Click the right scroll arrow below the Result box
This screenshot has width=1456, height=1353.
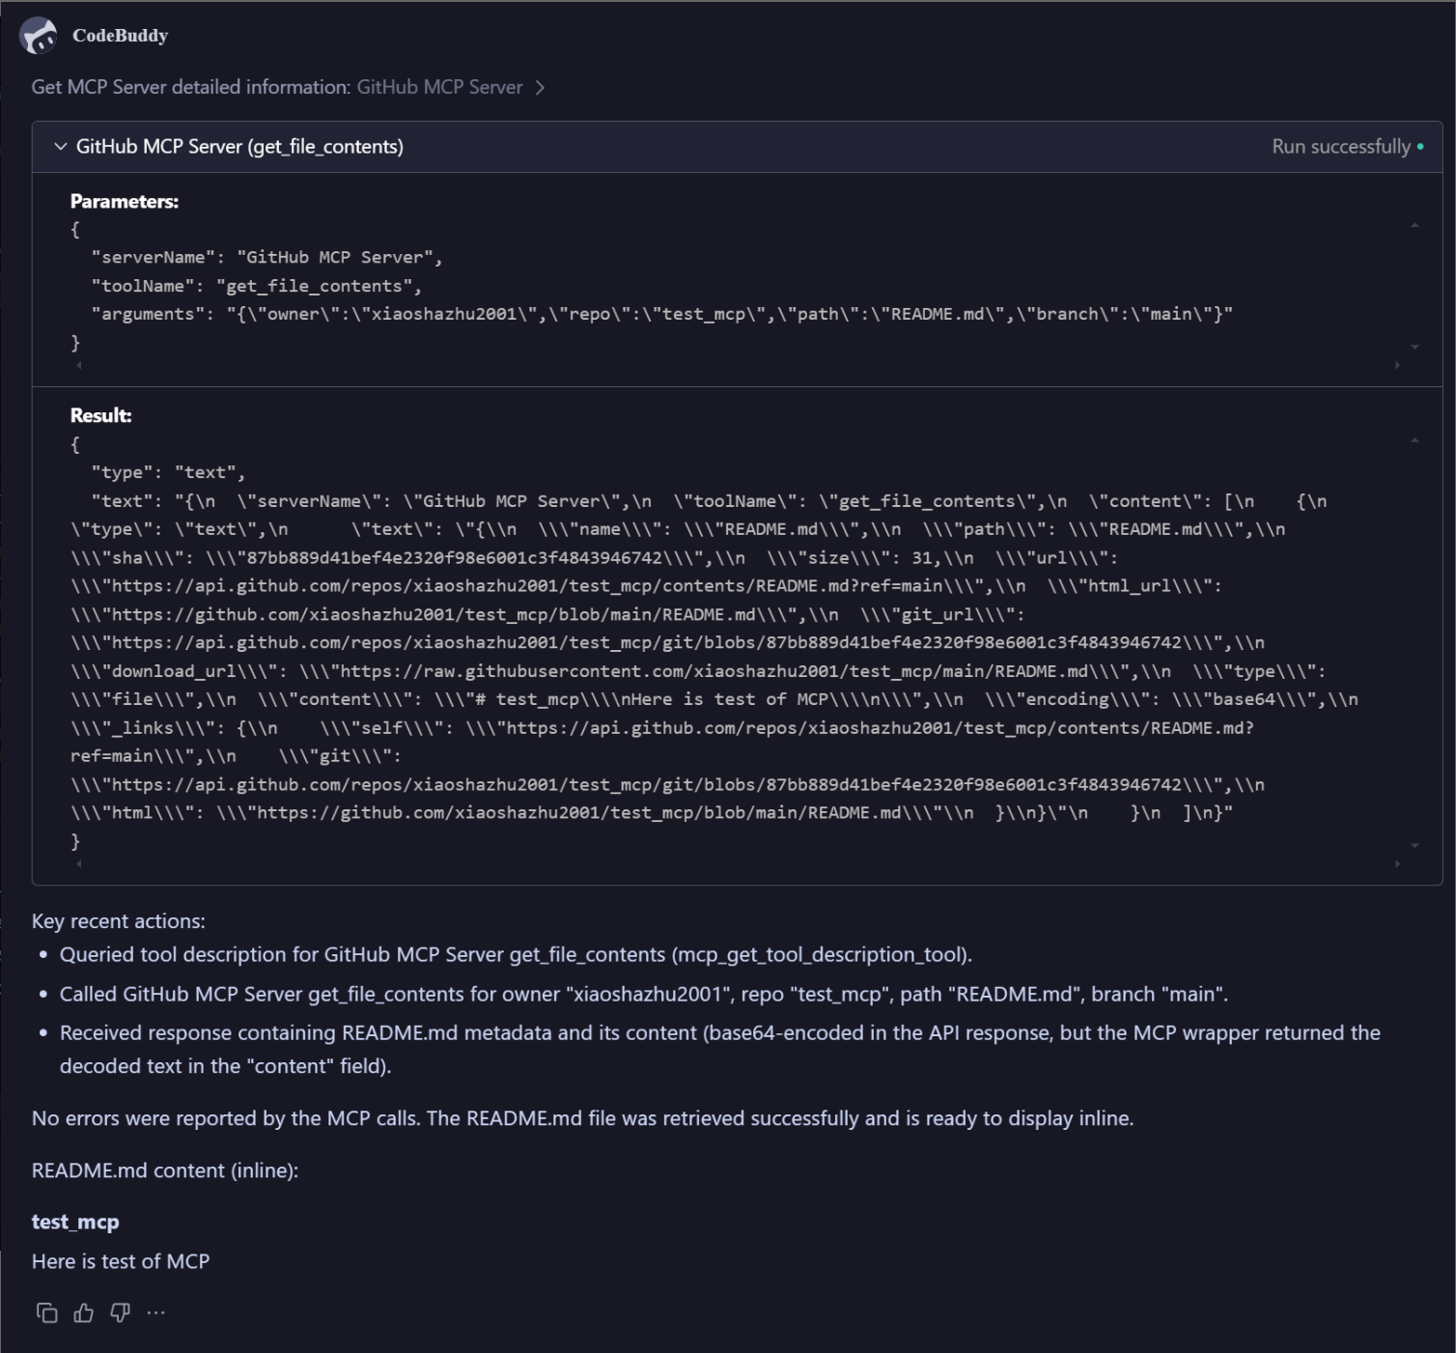[x=1397, y=861]
